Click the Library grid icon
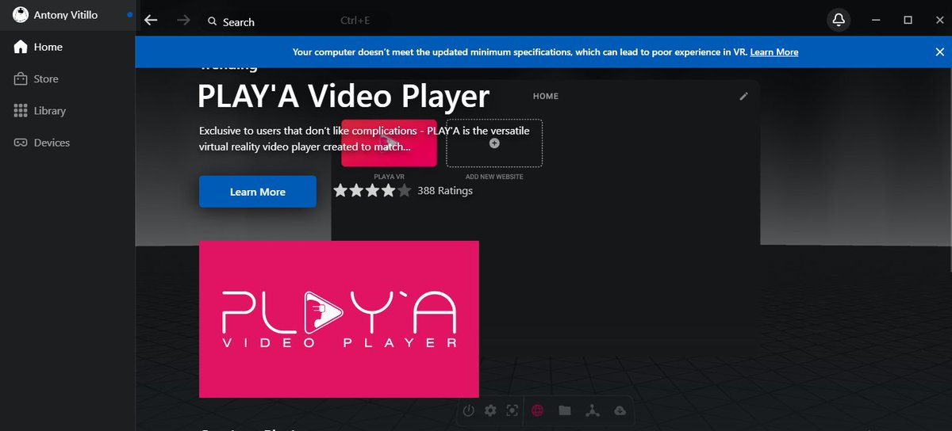The height and width of the screenshot is (431, 952). (x=21, y=111)
